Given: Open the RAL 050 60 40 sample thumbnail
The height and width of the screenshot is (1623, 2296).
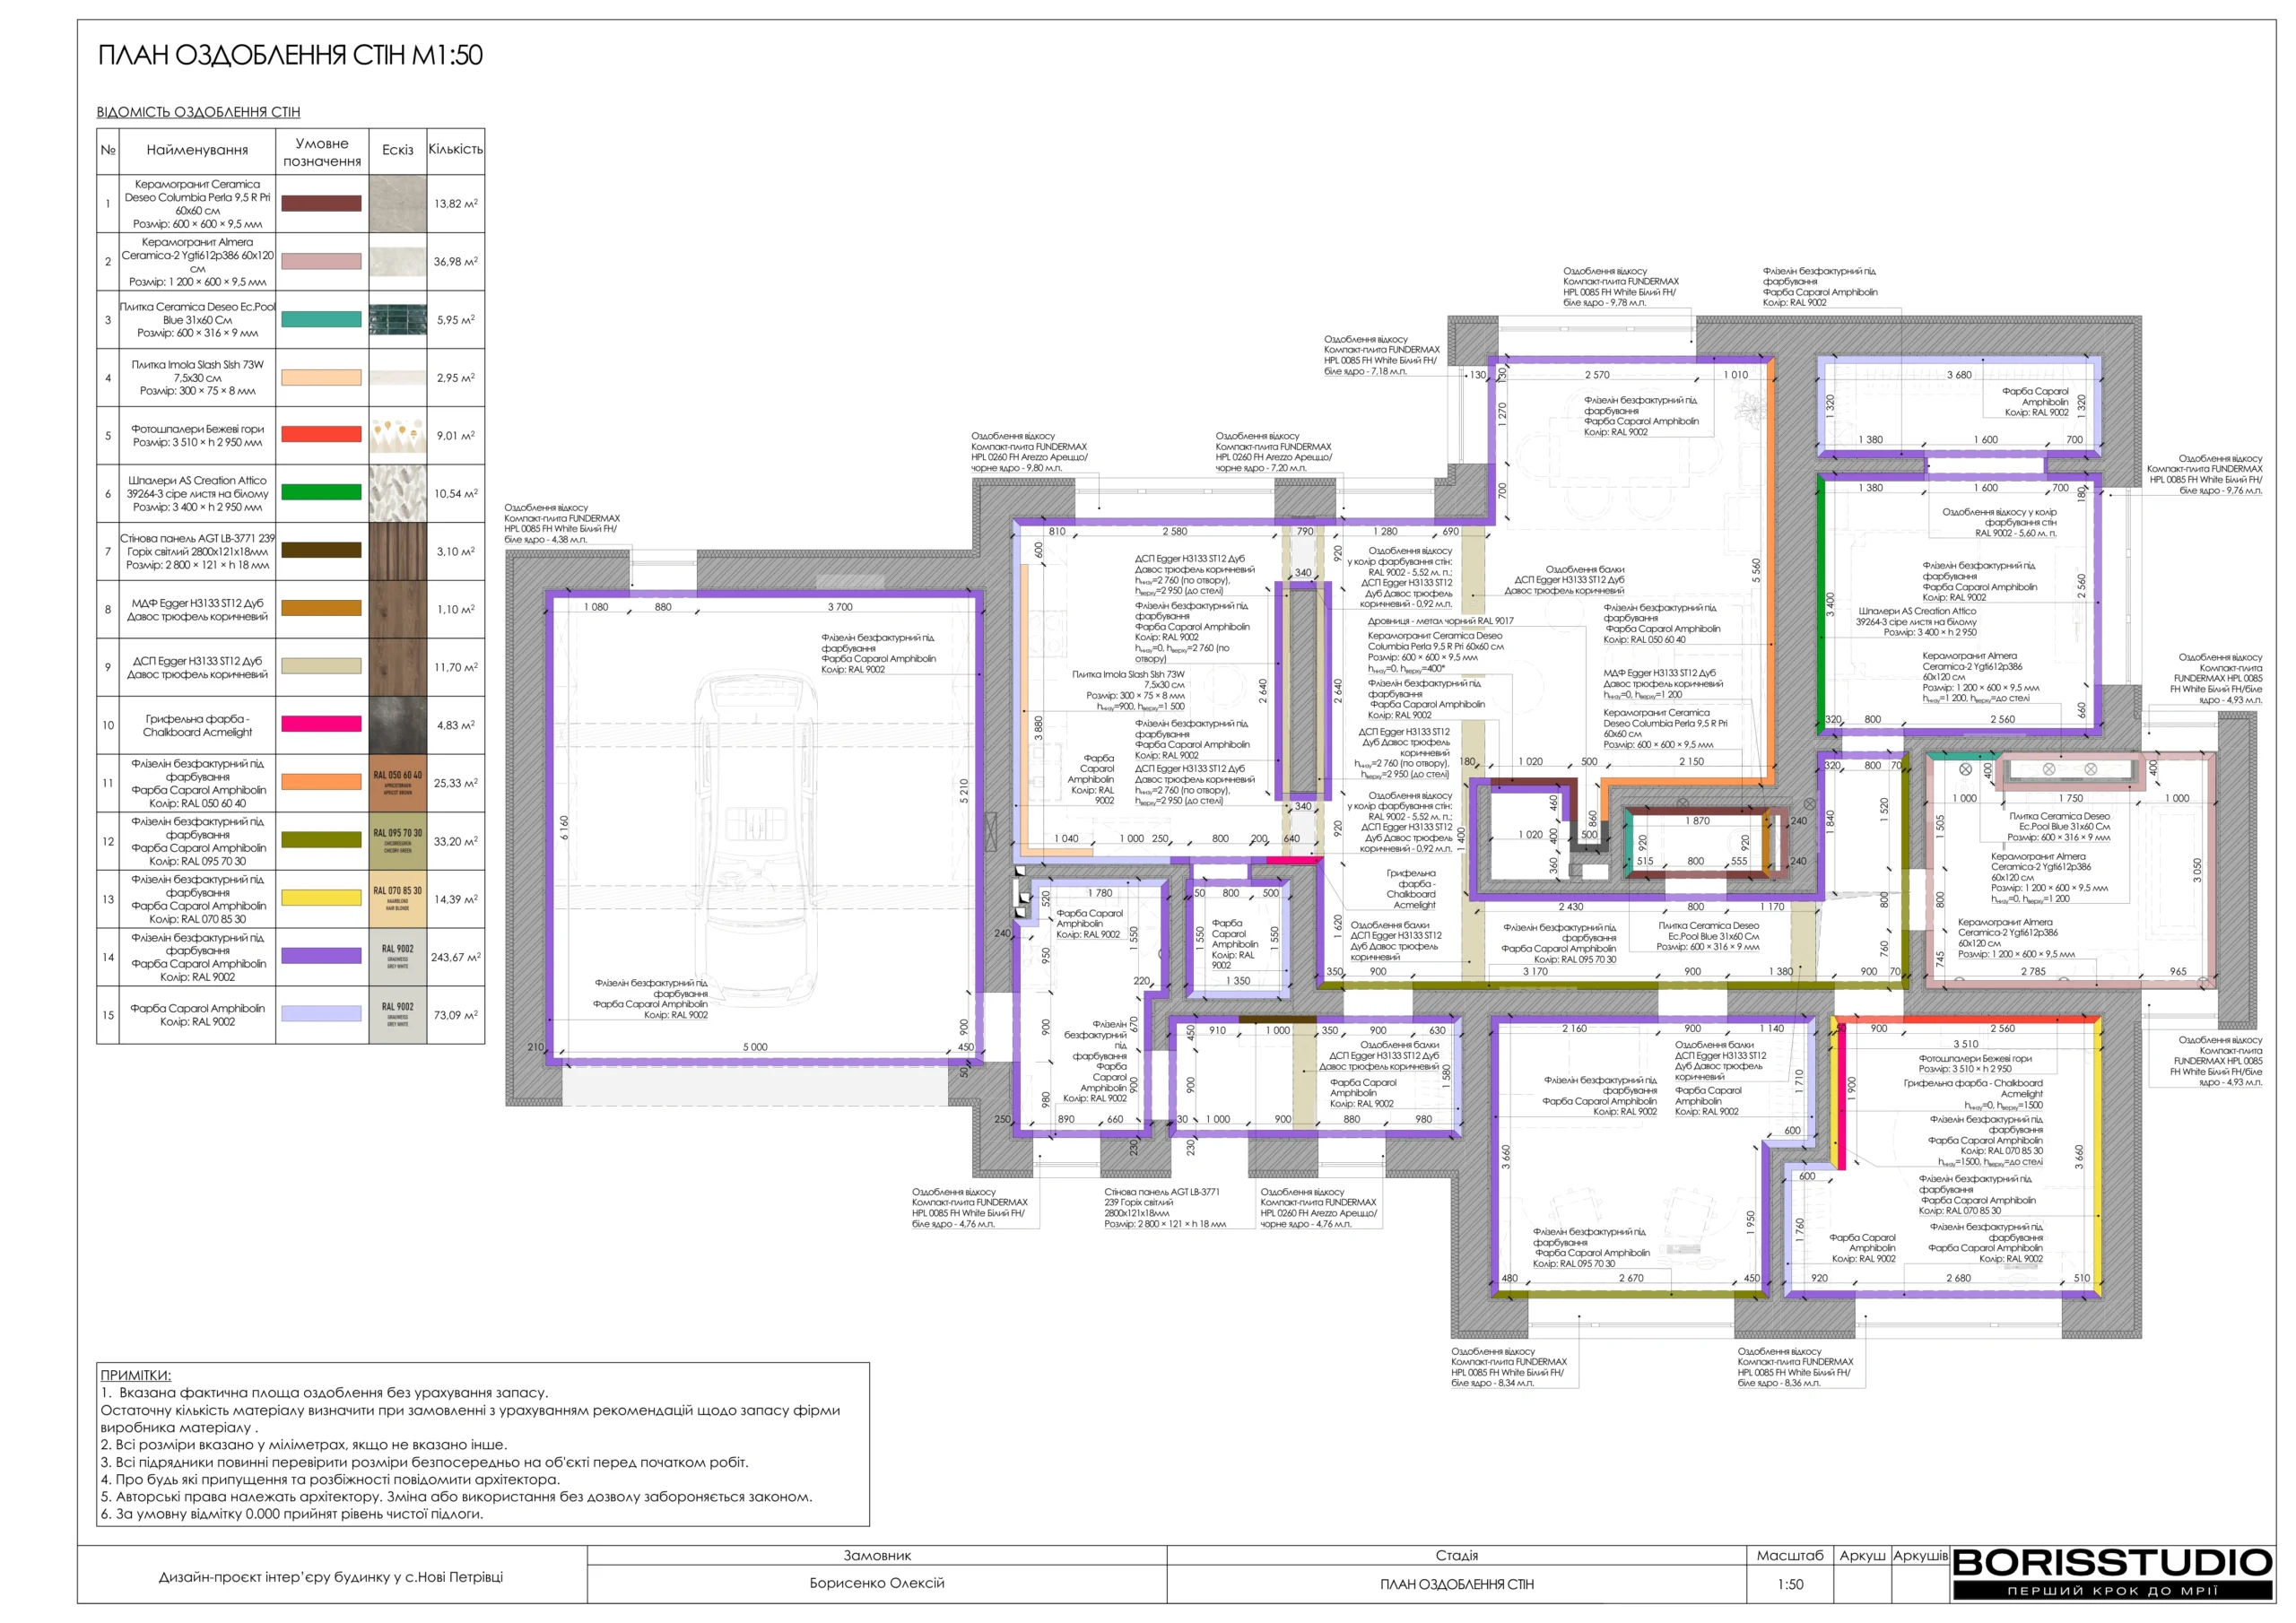Looking at the screenshot, I should 397,783.
